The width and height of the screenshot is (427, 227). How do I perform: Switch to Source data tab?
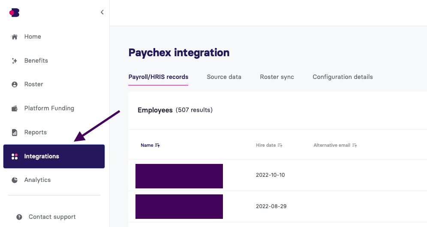point(224,77)
